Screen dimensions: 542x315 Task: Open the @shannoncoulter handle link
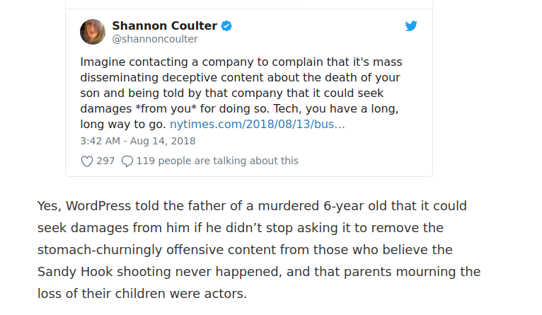click(x=155, y=40)
